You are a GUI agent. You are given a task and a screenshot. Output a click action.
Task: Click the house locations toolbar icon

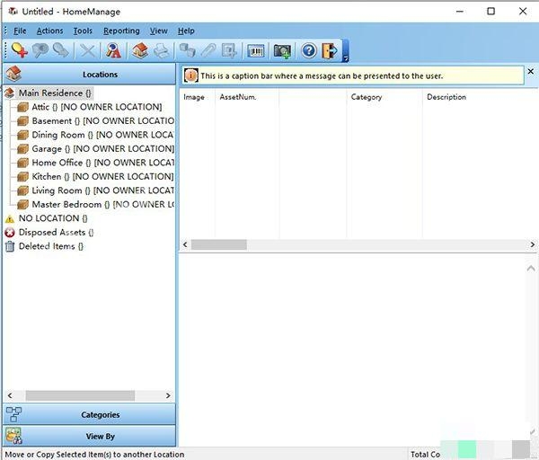point(140,50)
